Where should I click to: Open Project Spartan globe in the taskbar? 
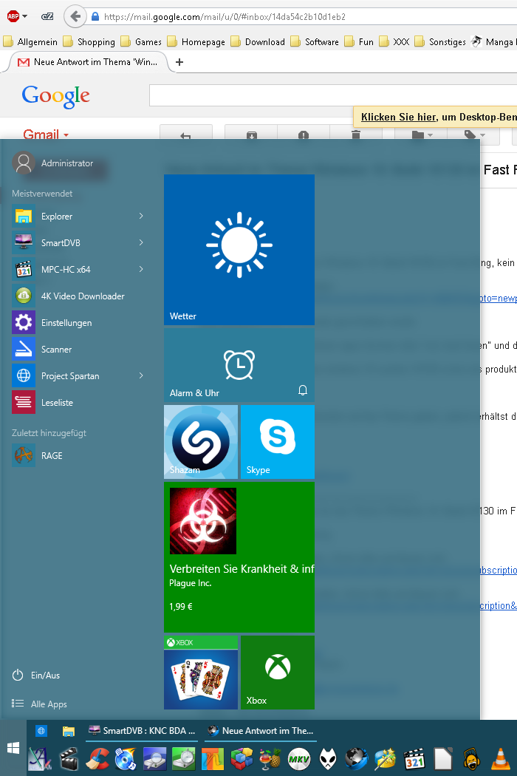click(41, 731)
